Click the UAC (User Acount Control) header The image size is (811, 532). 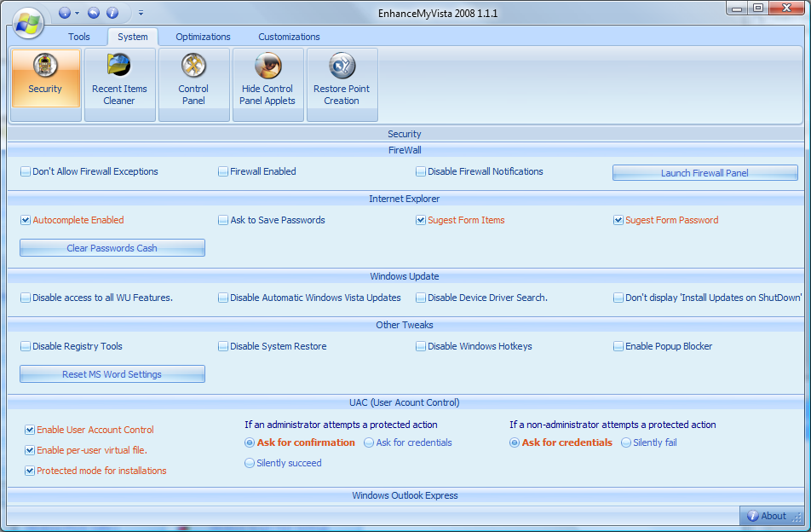(x=405, y=402)
